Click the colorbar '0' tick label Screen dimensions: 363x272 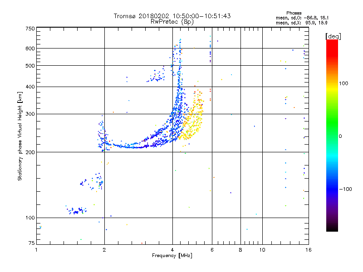pyautogui.click(x=340, y=136)
